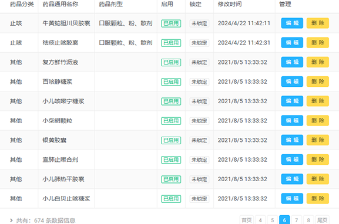
Task: Edit the 牛黄蛇胆川贝胶囊 row
Action: 292,23
